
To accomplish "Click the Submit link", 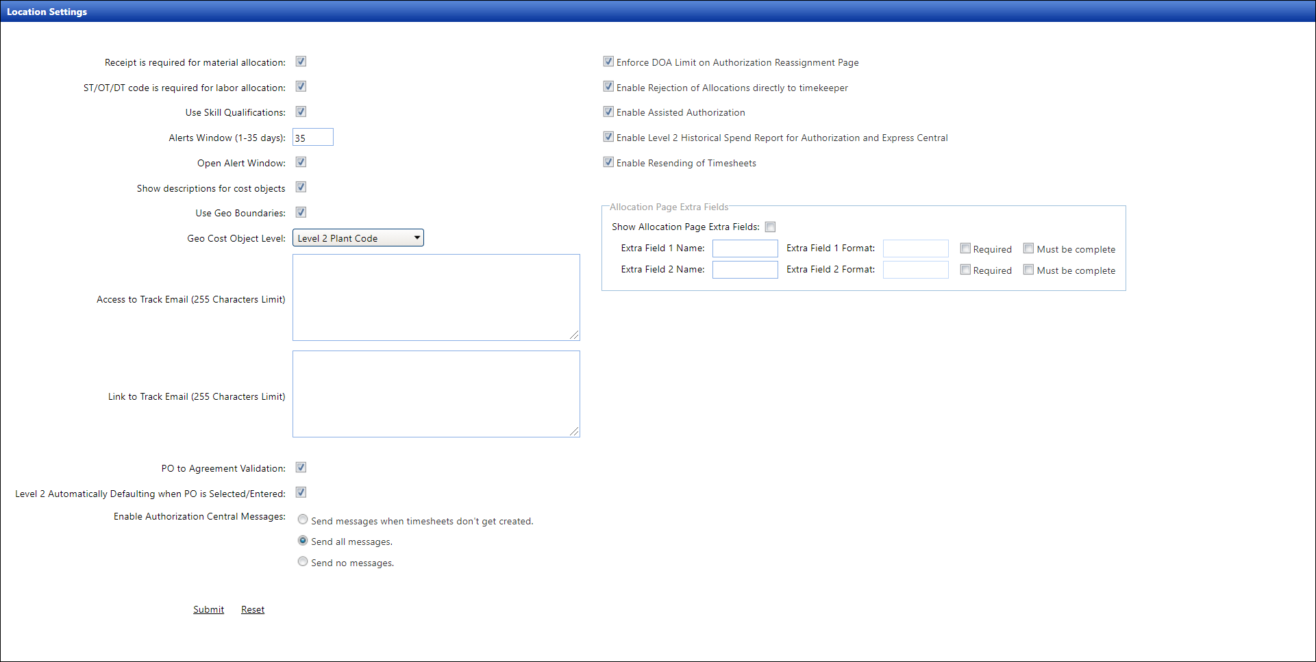I will click(x=208, y=610).
